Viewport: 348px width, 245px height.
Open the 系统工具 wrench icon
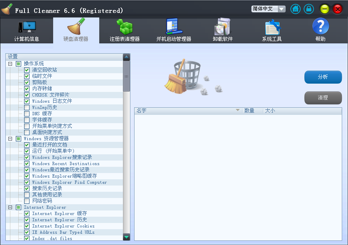273,27
